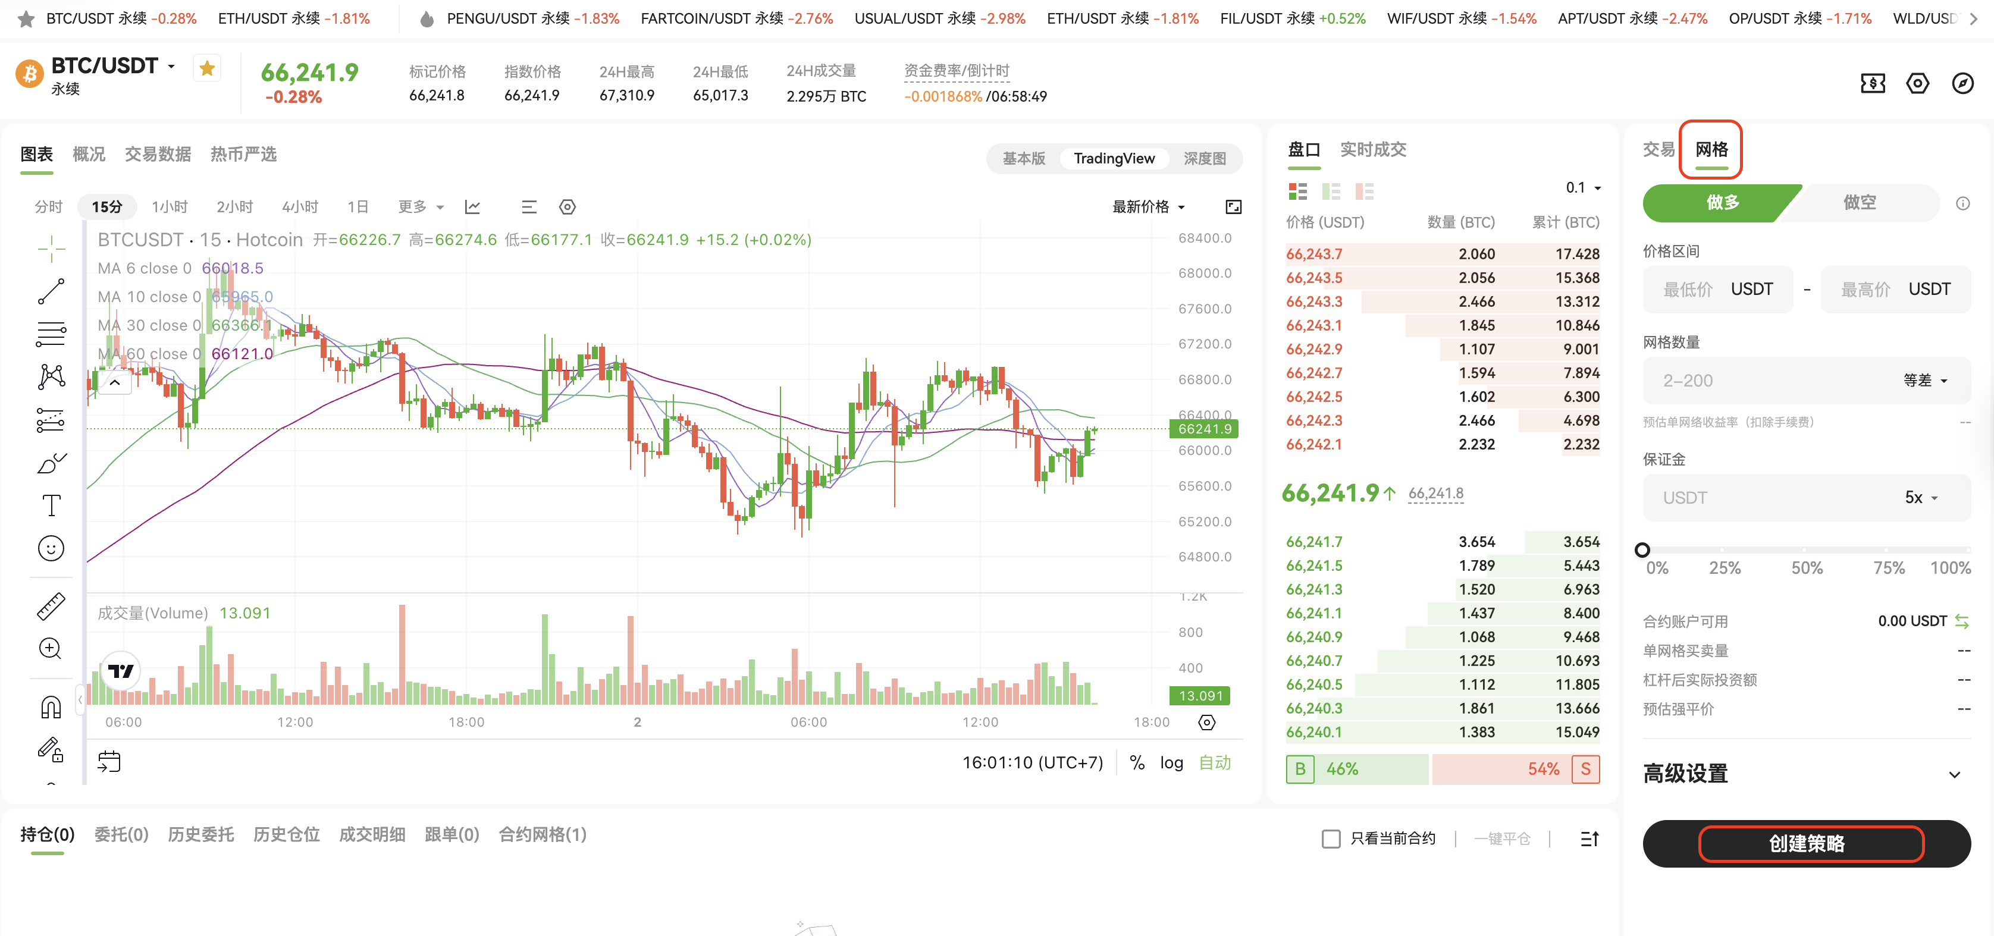Select the text annotation tool

pos(51,505)
